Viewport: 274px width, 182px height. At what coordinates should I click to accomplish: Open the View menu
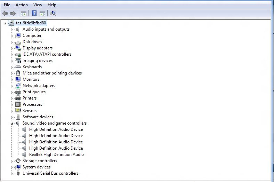coord(38,5)
